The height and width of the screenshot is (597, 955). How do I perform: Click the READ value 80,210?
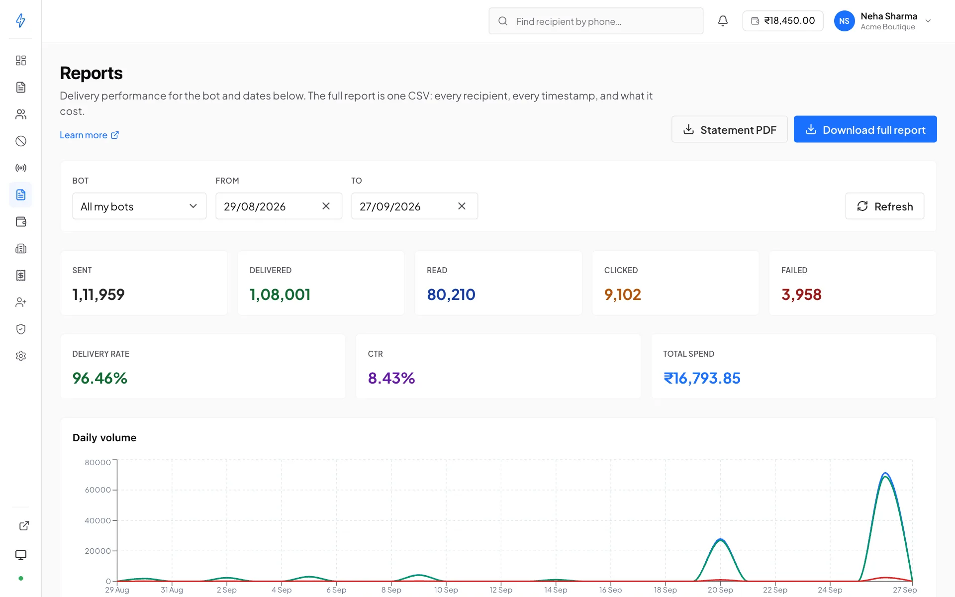[451, 295]
